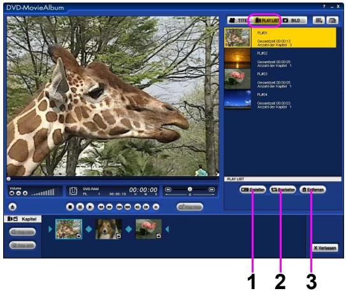Image resolution: width=346 pixels, height=291 pixels.
Task: Switch to the BILD tab
Action: (x=294, y=20)
